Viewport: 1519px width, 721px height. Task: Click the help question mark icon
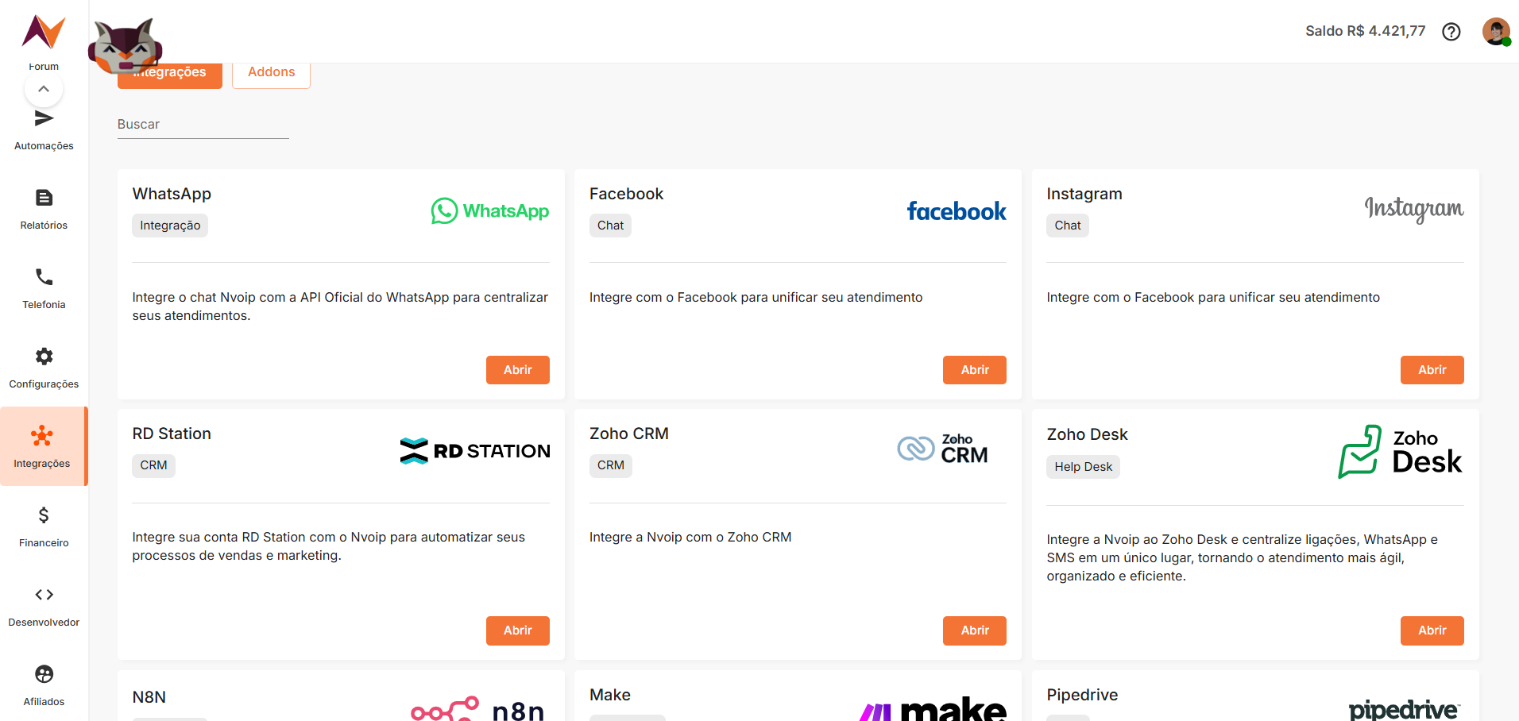click(x=1451, y=32)
